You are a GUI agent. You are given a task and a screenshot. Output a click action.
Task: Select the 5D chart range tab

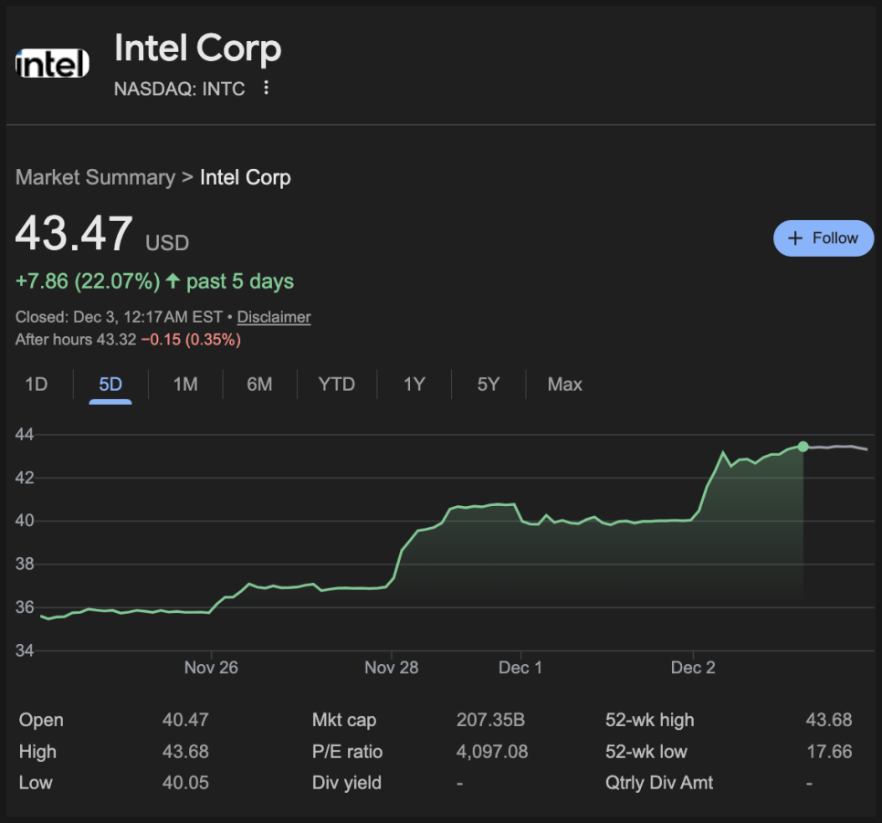pyautogui.click(x=110, y=385)
